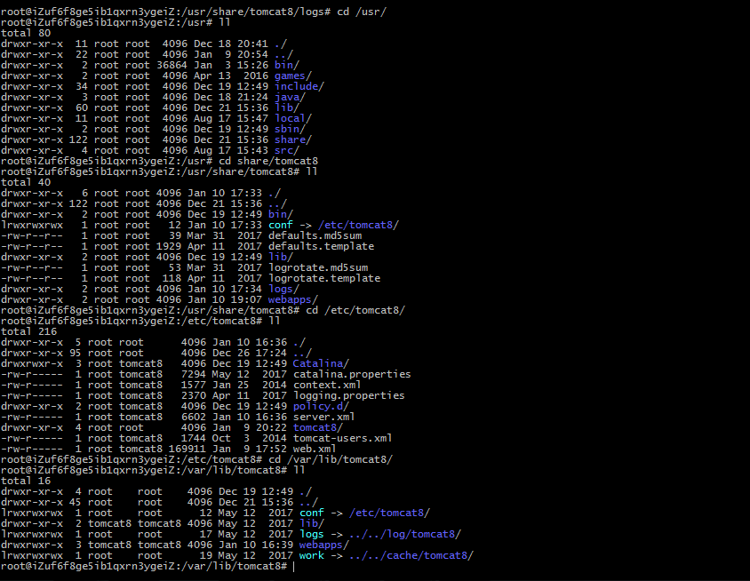Select the 'cd /var/lib/tomcat8/' command text
The width and height of the screenshot is (750, 581).
click(331, 459)
